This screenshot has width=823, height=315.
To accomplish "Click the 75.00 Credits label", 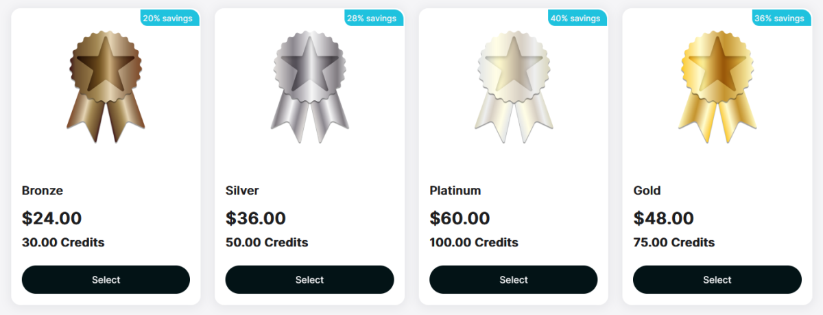I will point(674,242).
